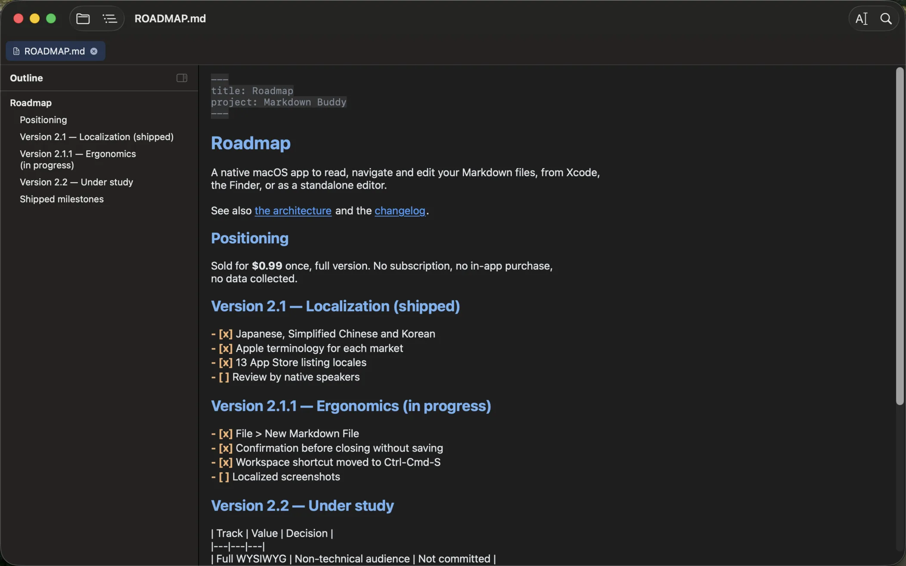
Task: Open 'the architecture' link
Action: pyautogui.click(x=293, y=210)
